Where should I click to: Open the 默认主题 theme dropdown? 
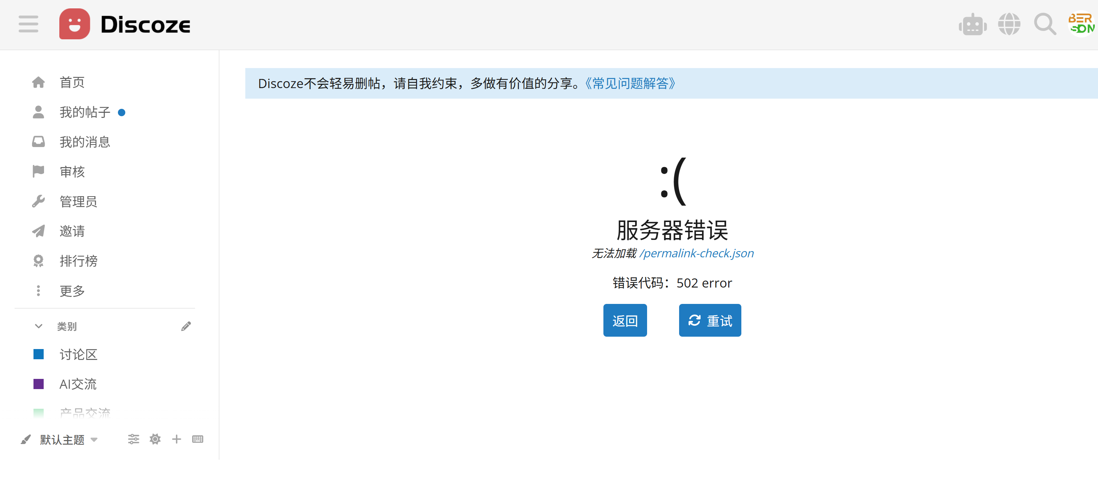coord(68,440)
